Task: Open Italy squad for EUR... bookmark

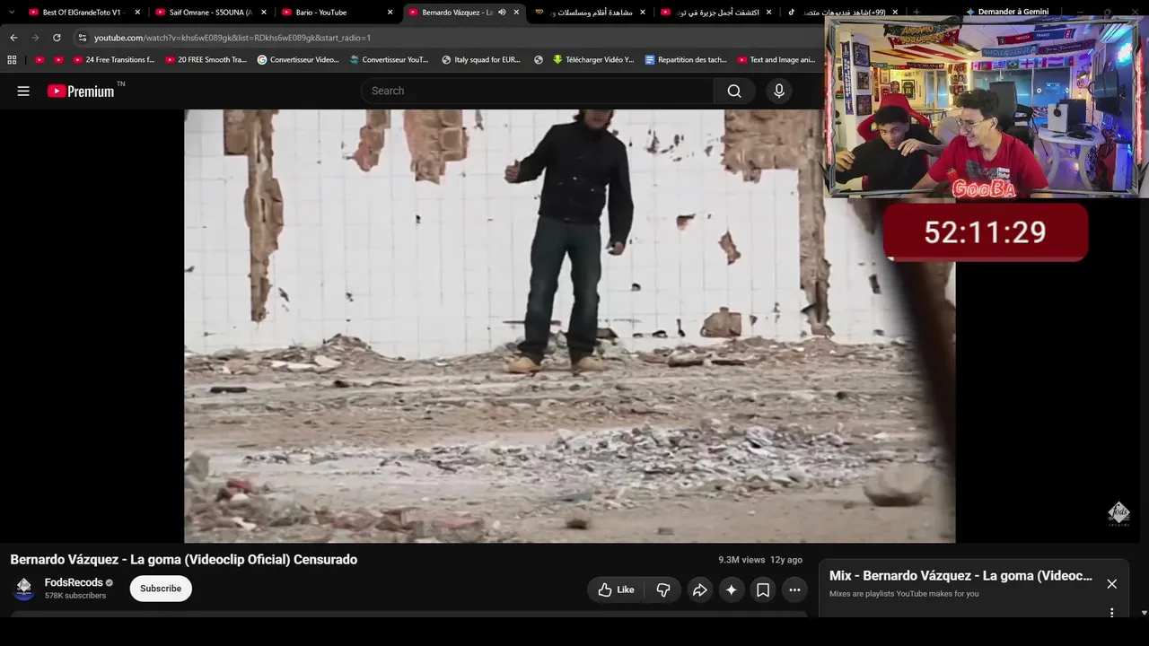Action: 481,60
